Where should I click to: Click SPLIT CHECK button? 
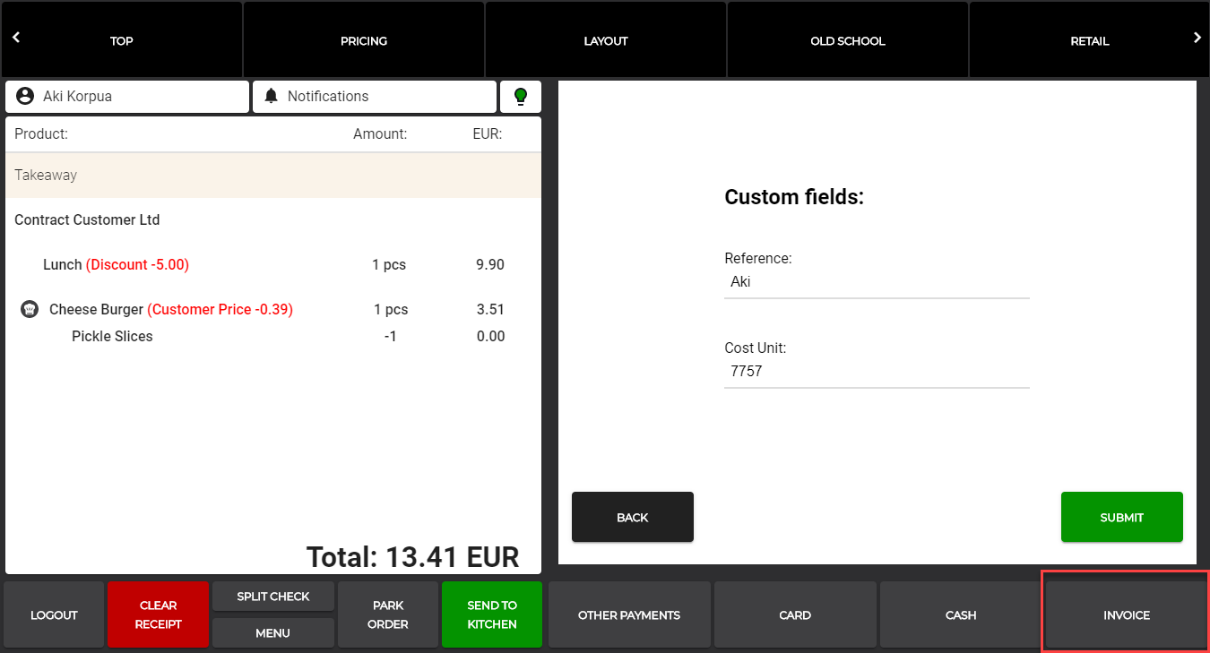click(273, 597)
